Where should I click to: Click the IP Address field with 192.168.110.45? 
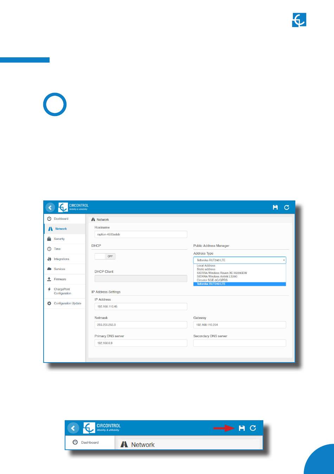click(141, 307)
